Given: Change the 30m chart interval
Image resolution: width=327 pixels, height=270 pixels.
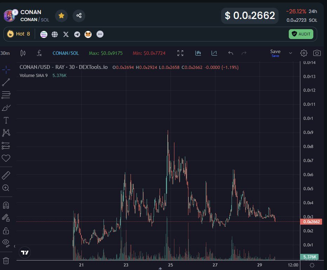Looking at the screenshot, I should (x=5, y=53).
